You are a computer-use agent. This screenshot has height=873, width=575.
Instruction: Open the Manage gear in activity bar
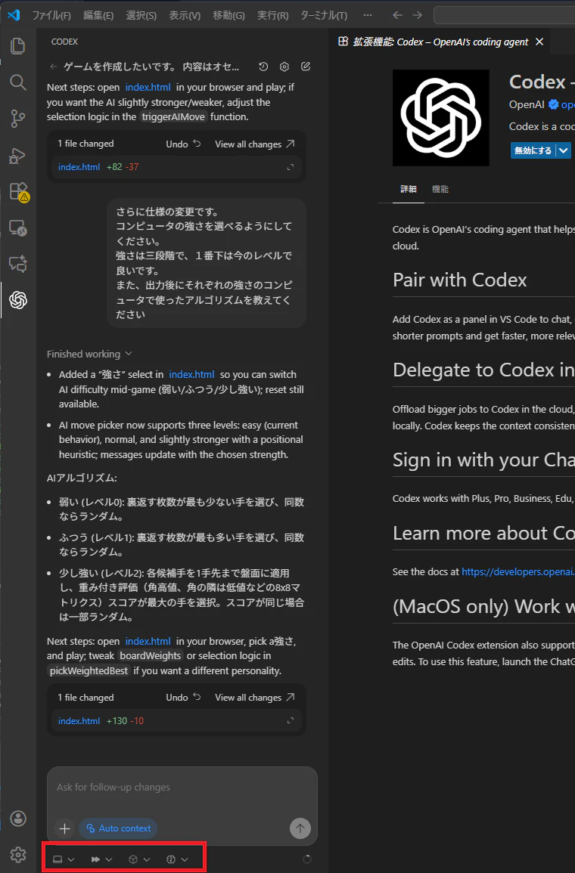(x=18, y=855)
